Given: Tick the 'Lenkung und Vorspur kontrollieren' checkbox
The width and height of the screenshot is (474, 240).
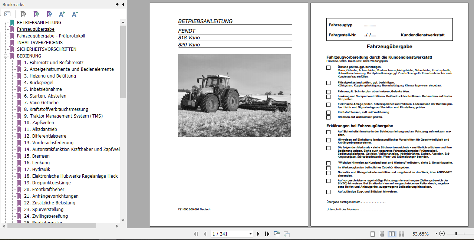Looking at the screenshot, I should tap(328, 97).
